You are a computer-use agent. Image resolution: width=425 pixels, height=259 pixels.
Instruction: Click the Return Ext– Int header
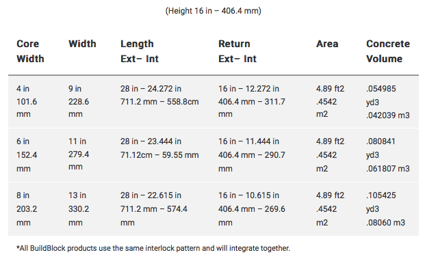(x=237, y=51)
